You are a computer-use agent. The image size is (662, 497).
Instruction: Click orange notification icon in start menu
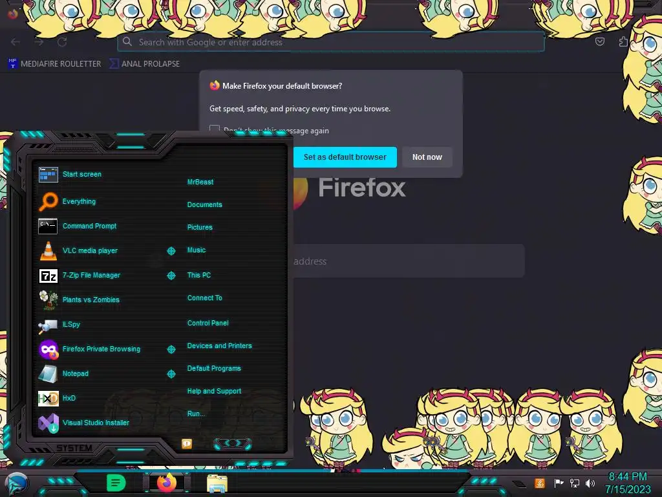pos(187,444)
